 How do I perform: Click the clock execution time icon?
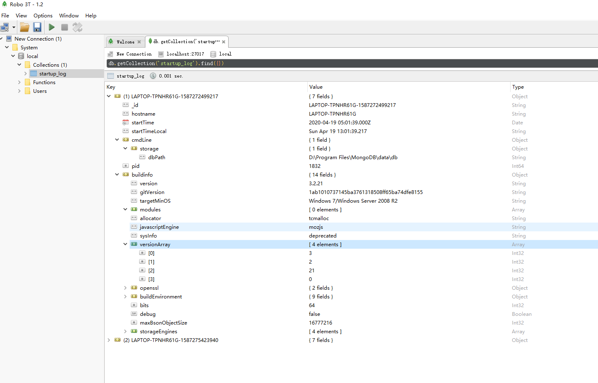pos(153,76)
